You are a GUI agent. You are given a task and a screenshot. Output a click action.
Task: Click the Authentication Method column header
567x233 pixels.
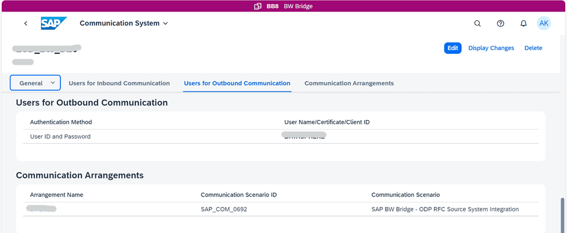point(61,122)
